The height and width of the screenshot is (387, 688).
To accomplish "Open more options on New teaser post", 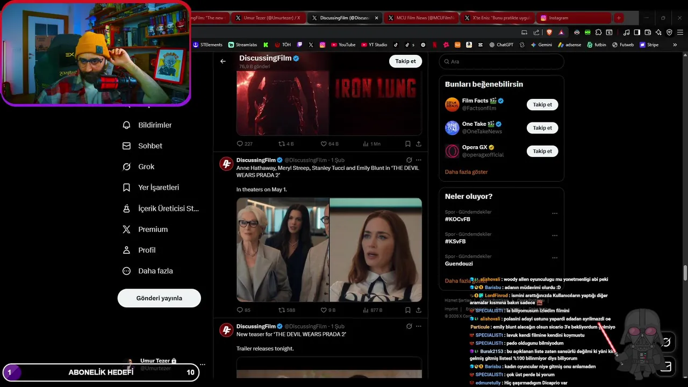I will point(419,326).
